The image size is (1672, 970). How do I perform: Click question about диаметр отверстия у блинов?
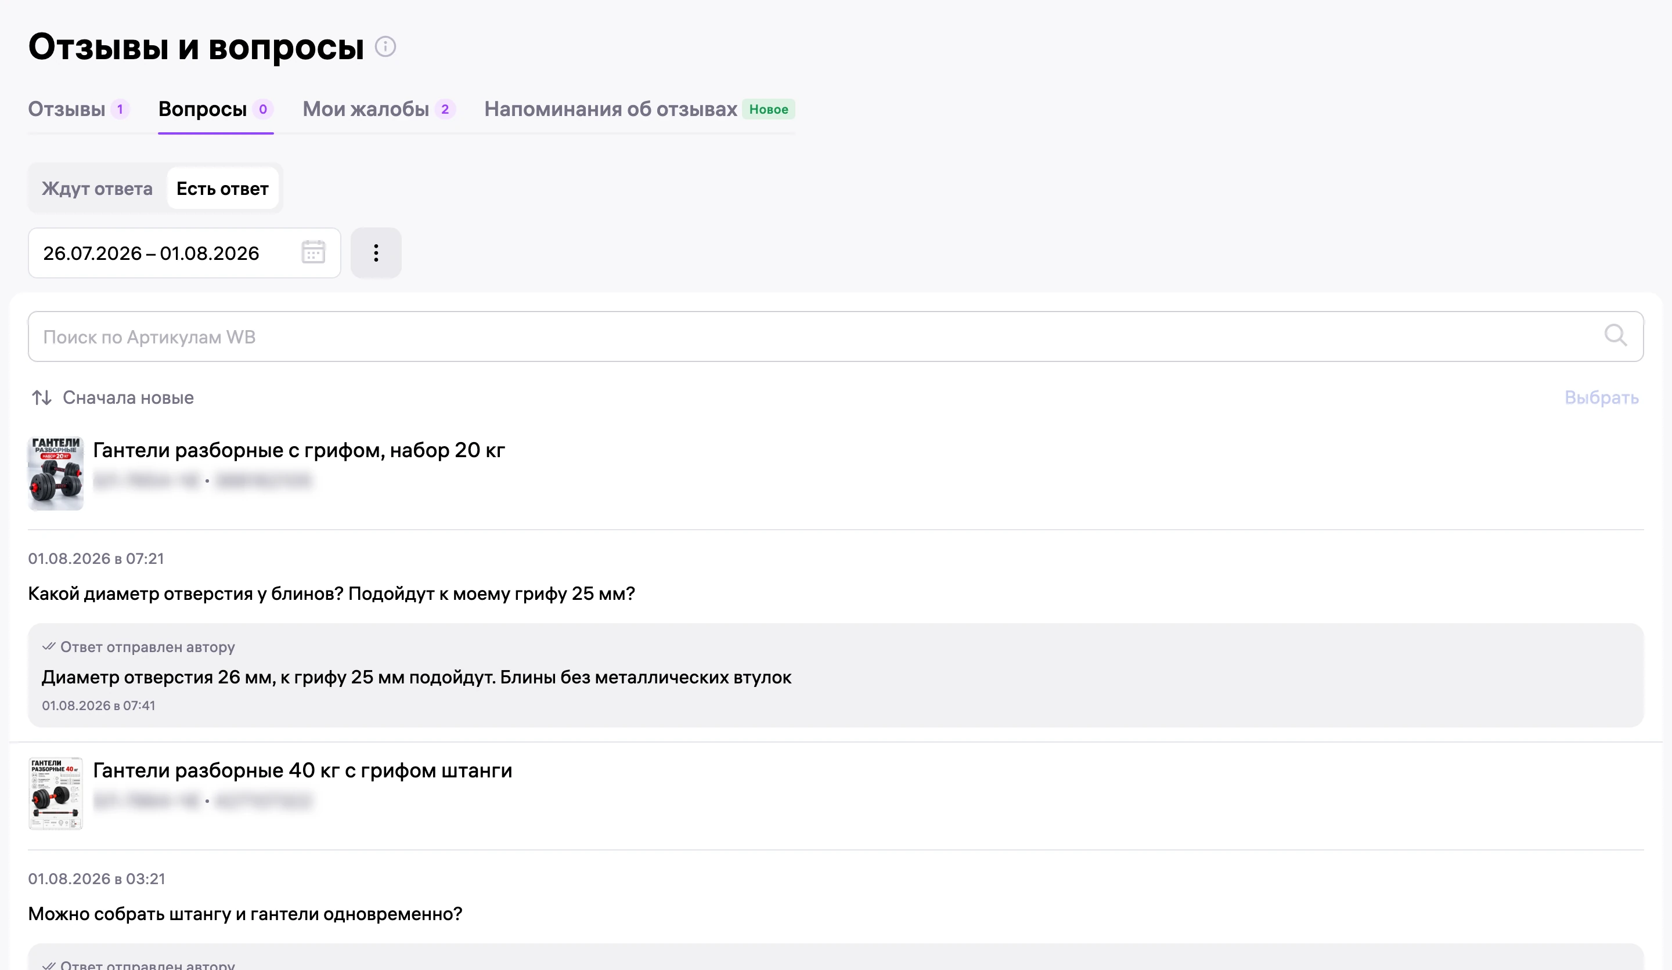click(x=331, y=593)
